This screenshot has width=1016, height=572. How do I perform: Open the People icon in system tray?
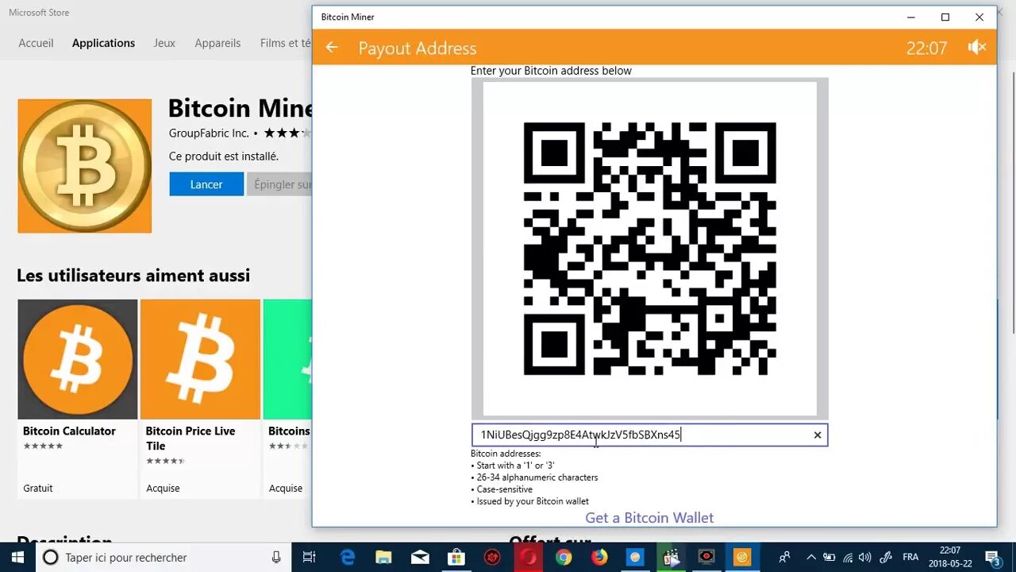point(784,557)
